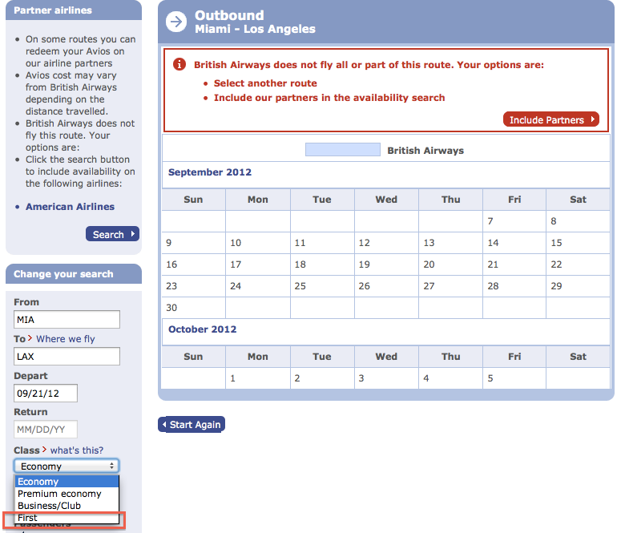This screenshot has height=533, width=621.
Task: Open the American Airlines link
Action: pyautogui.click(x=70, y=207)
